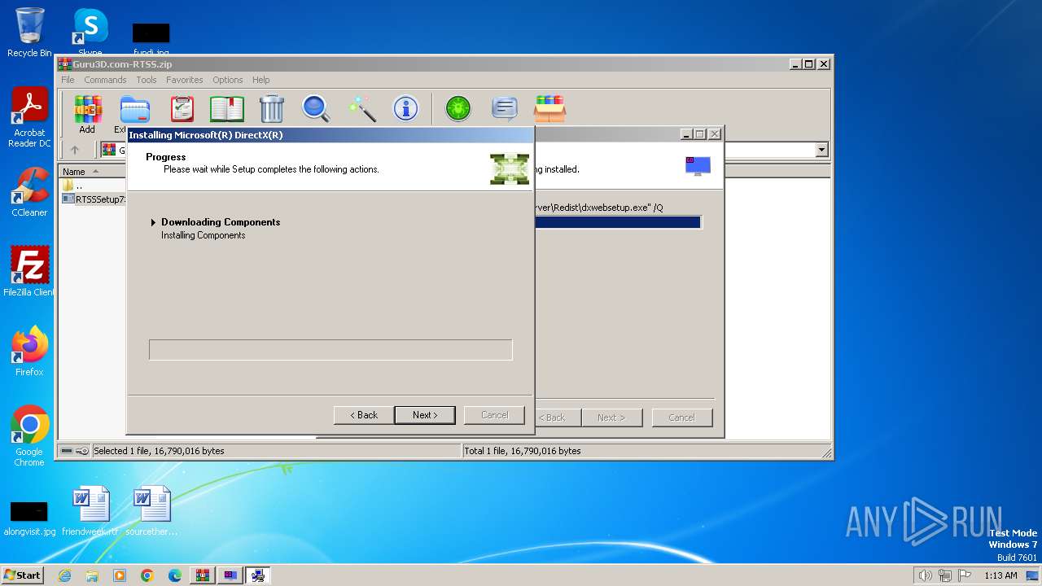Click Back in the DirectX installer
Screen dimensions: 1042x586
point(364,415)
